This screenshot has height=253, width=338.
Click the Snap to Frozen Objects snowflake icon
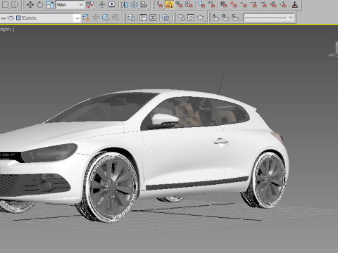click(201, 4)
